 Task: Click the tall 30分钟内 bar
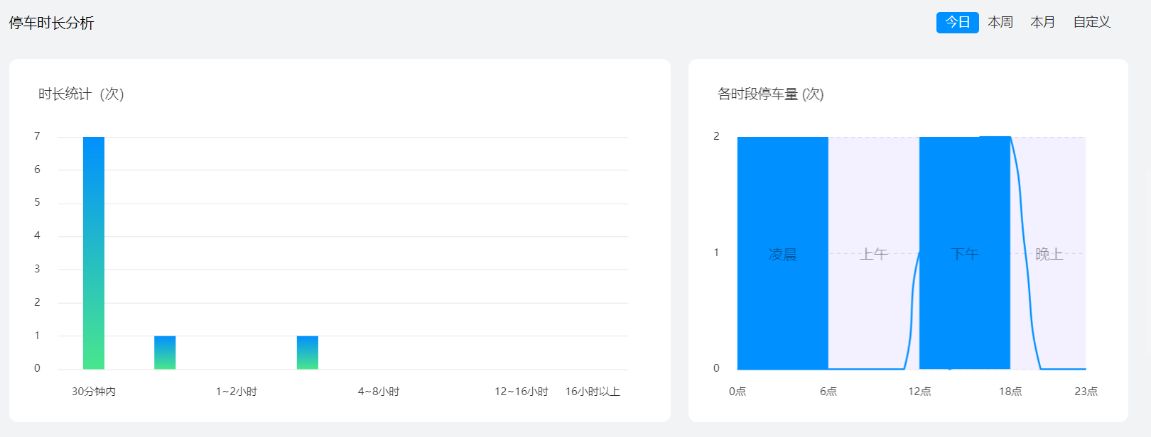[x=94, y=253]
